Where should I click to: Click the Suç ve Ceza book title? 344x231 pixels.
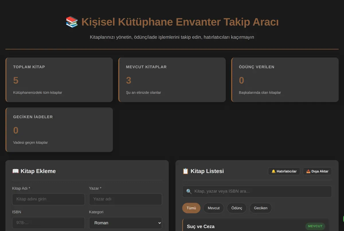click(x=201, y=226)
